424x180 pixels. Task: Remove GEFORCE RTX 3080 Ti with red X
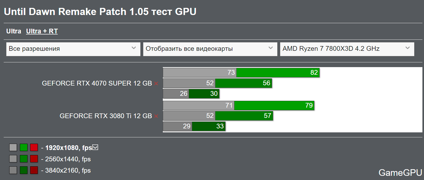(x=156, y=116)
